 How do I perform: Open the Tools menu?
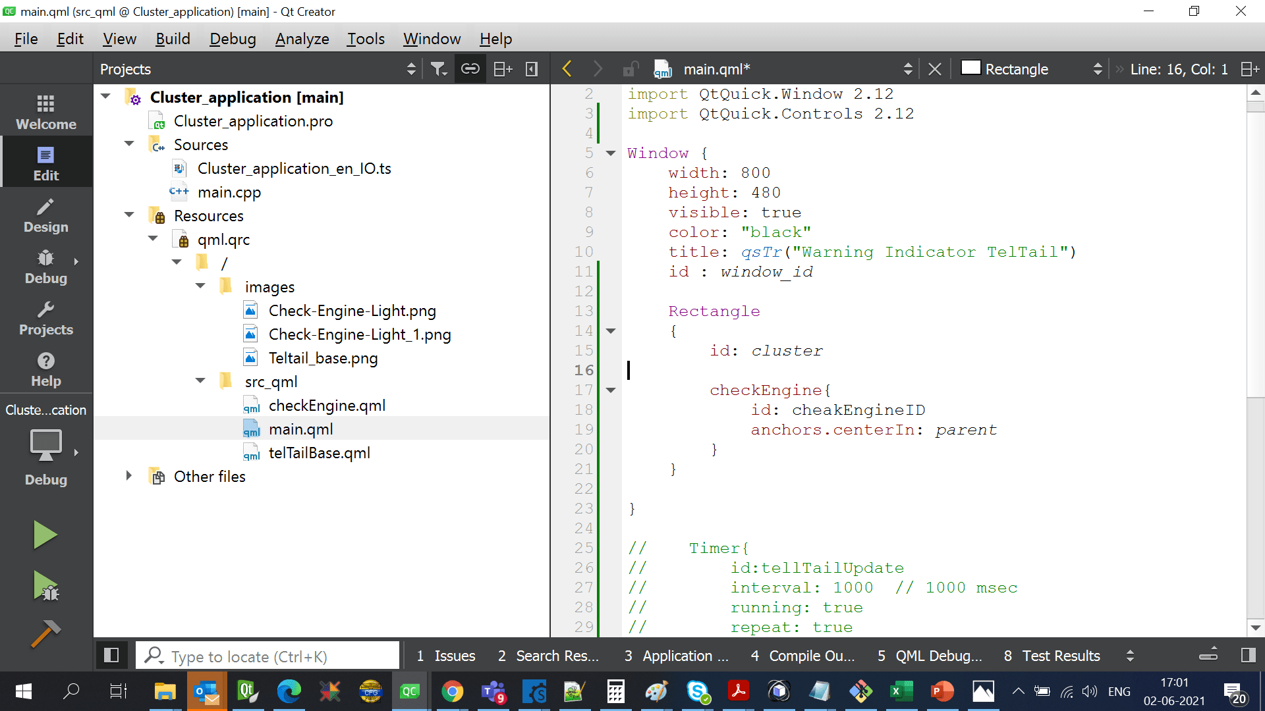tap(365, 39)
